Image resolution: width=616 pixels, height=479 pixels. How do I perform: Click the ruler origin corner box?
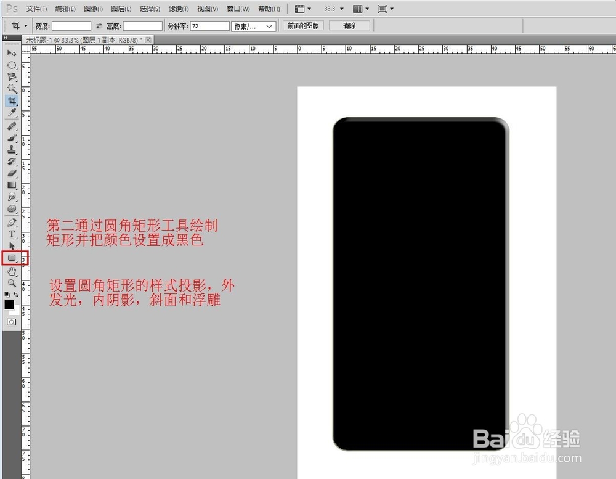point(26,49)
